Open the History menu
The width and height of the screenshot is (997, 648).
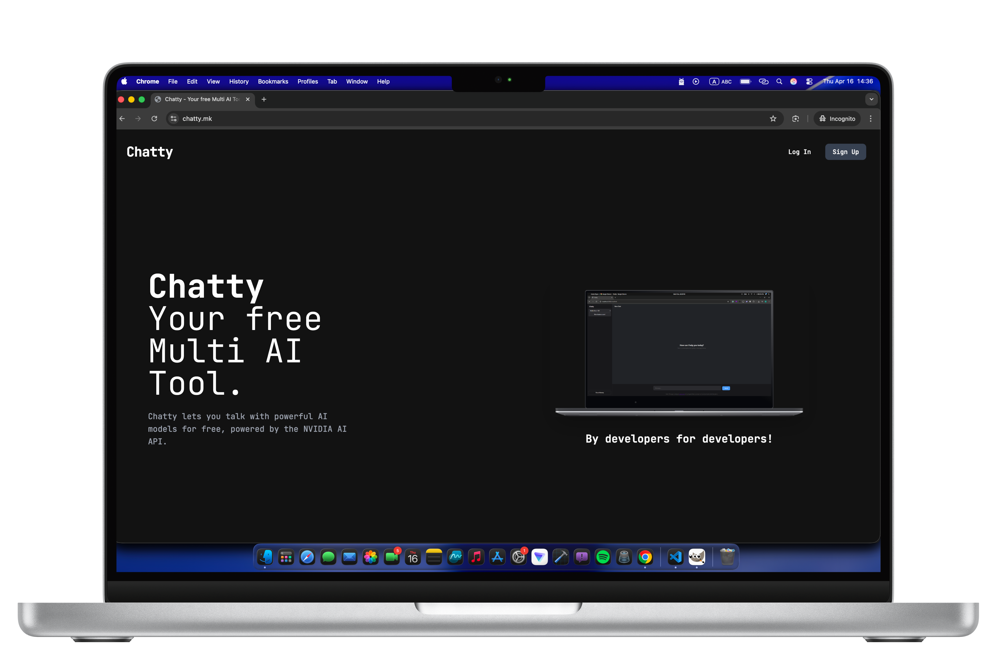(x=239, y=81)
